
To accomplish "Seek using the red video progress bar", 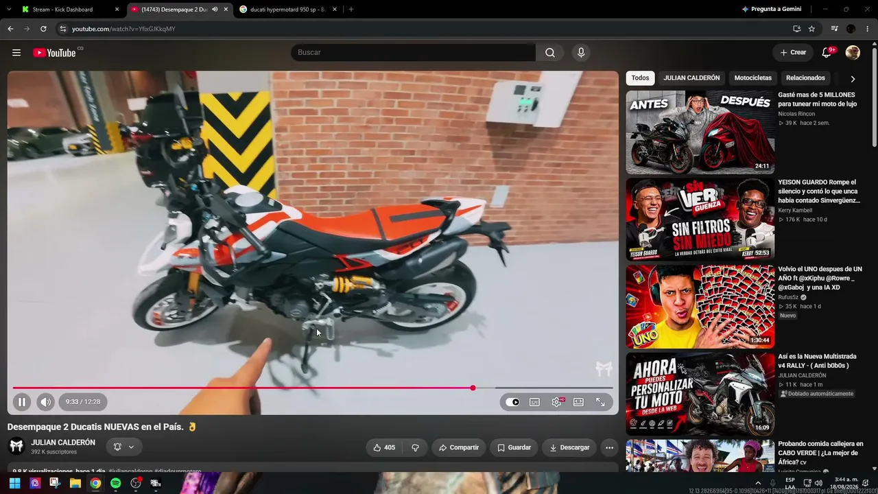I will tap(313, 388).
